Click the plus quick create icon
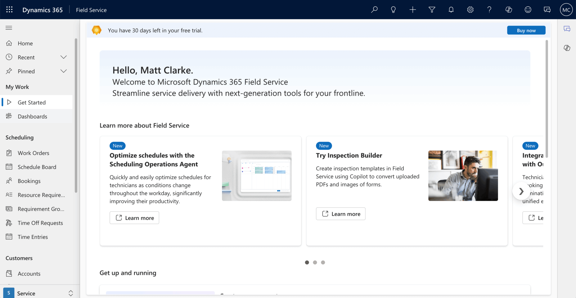The height and width of the screenshot is (298, 576). (x=413, y=10)
